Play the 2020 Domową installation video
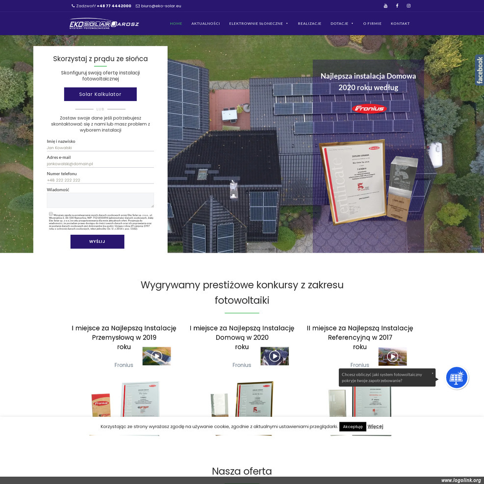Image resolution: width=484 pixels, height=484 pixels. click(x=275, y=356)
